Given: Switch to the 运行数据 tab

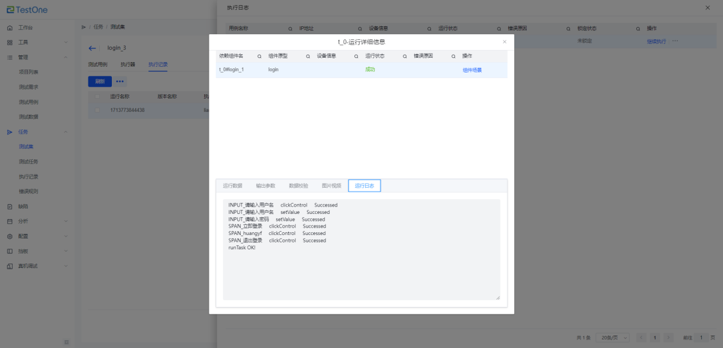Looking at the screenshot, I should point(232,186).
